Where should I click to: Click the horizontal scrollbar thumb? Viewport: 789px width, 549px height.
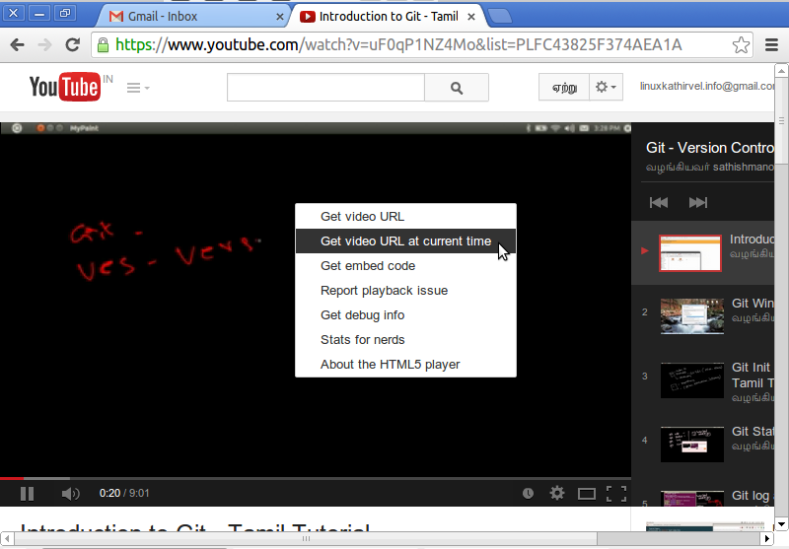coord(306,538)
